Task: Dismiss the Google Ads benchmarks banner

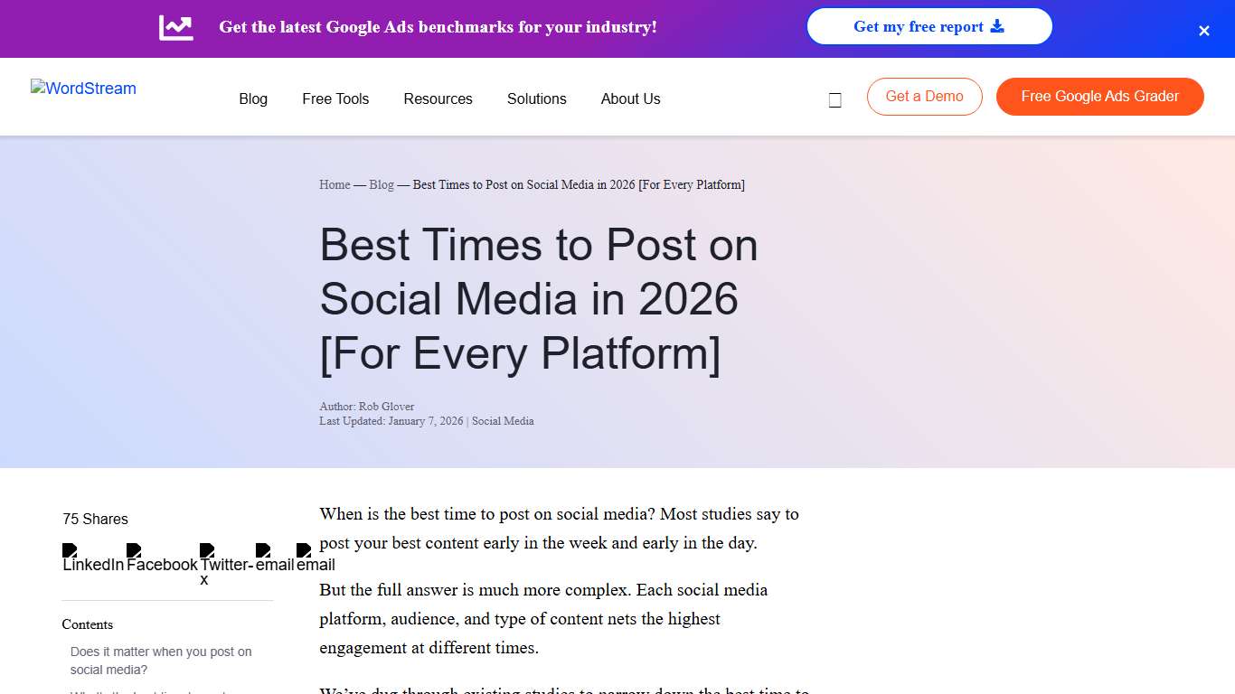Action: tap(1203, 30)
